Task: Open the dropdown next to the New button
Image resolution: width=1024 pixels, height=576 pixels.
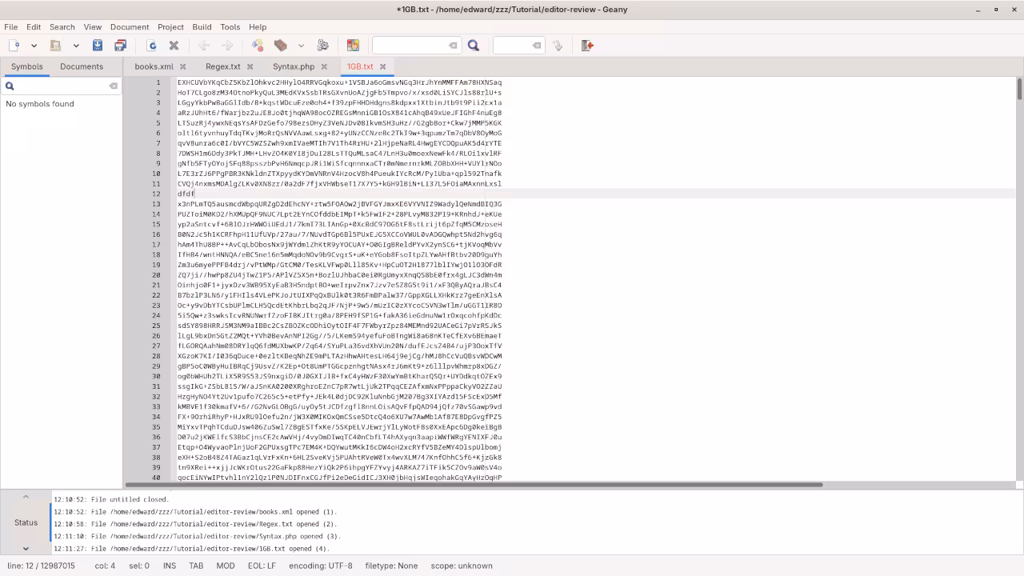Action: (x=34, y=45)
